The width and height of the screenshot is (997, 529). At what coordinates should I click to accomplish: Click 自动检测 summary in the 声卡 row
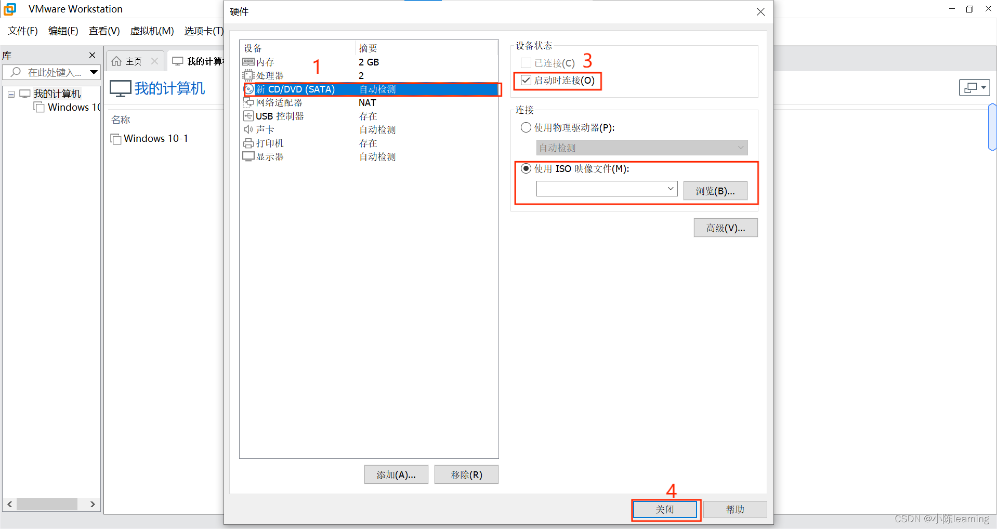377,129
